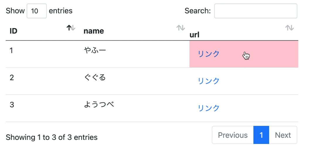Viewport: 311px width, 153px height.
Task: Open the Show entries count dropdown
Action: 37,11
